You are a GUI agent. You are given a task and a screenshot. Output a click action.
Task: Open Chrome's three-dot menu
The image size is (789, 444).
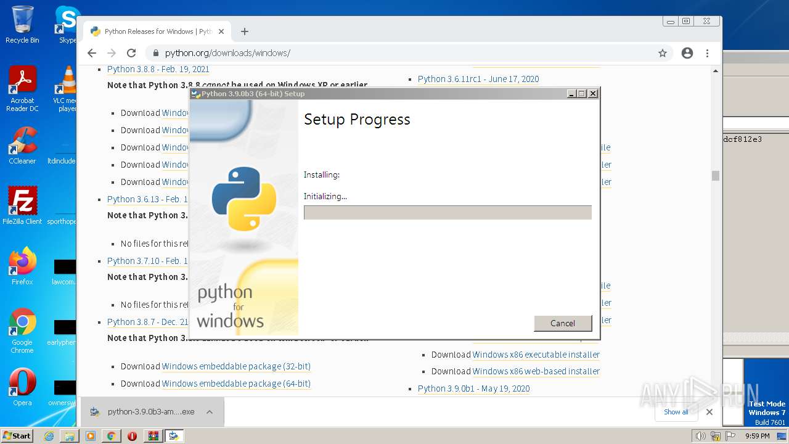pos(707,53)
